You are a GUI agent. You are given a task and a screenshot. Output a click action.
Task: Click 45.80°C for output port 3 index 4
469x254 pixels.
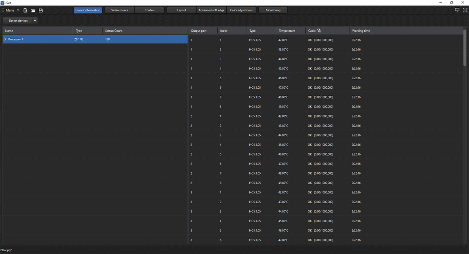click(x=283, y=221)
